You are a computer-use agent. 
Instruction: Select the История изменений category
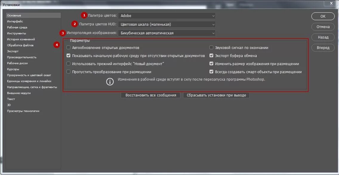pyautogui.click(x=33, y=39)
